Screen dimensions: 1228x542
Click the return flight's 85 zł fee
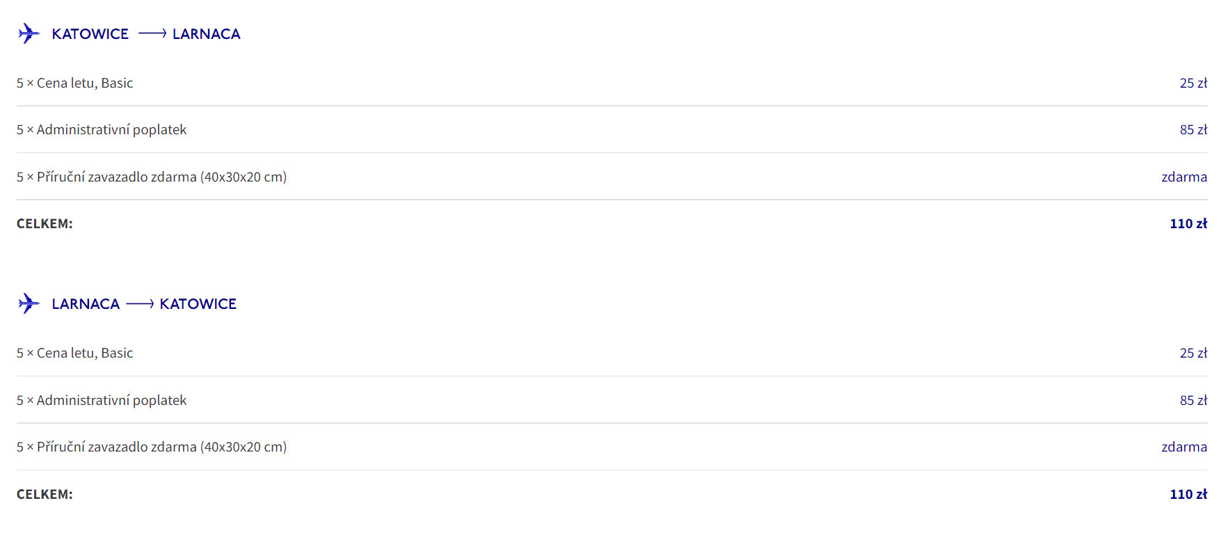pos(1193,400)
